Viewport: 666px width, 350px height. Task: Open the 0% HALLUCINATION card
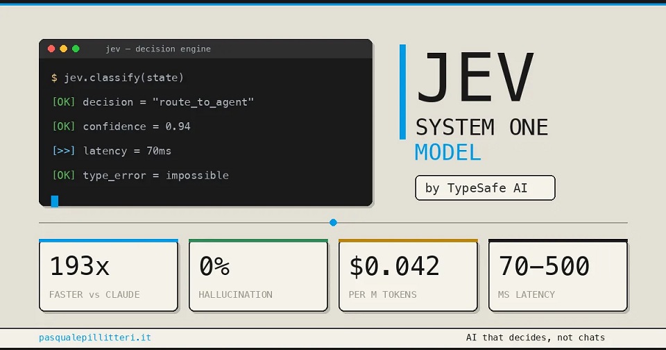click(x=258, y=275)
